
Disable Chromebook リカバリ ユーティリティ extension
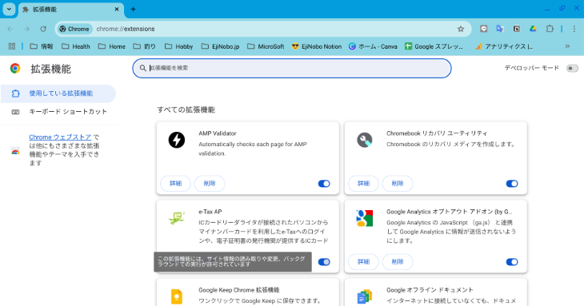coord(512,183)
